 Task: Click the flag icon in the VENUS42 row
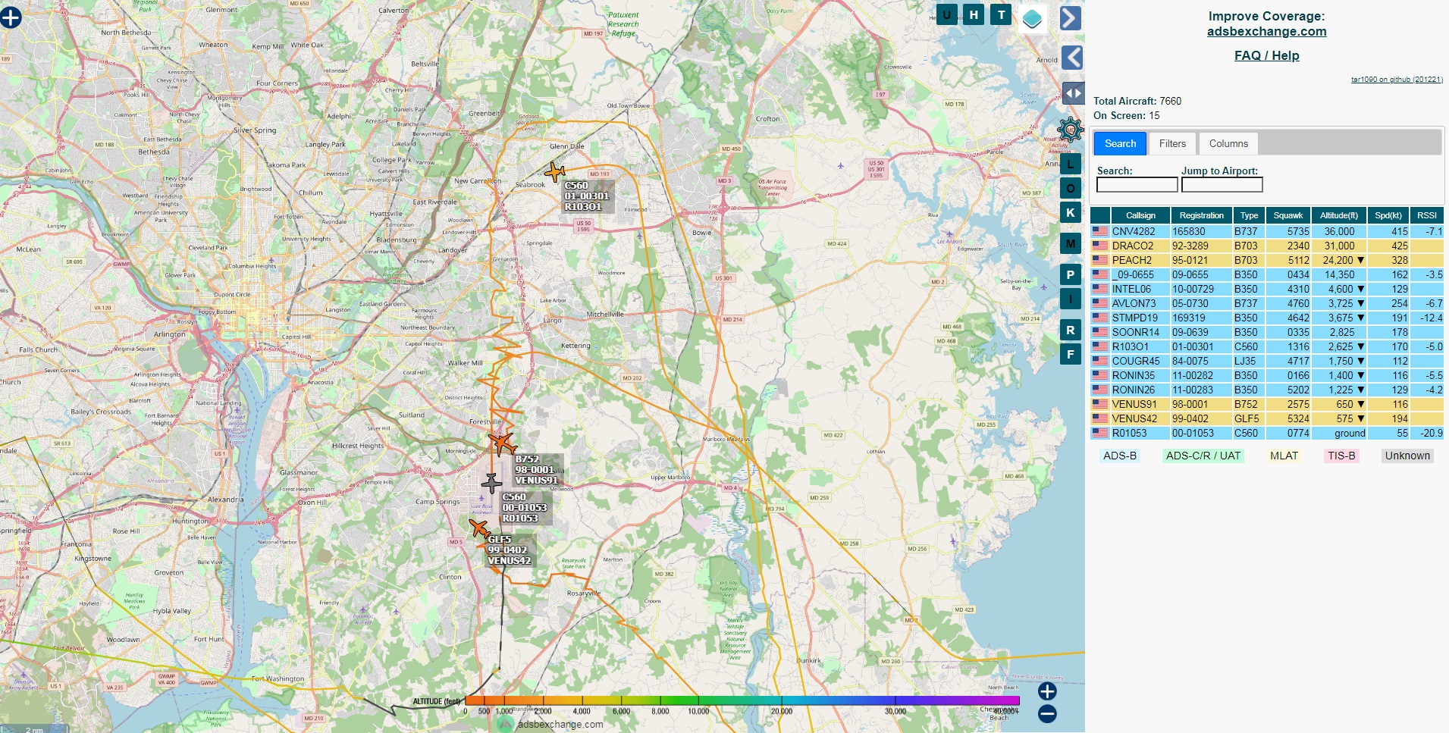[1100, 418]
